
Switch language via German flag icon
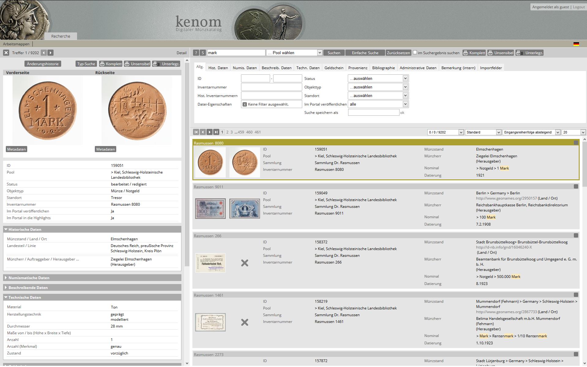pyautogui.click(x=576, y=44)
